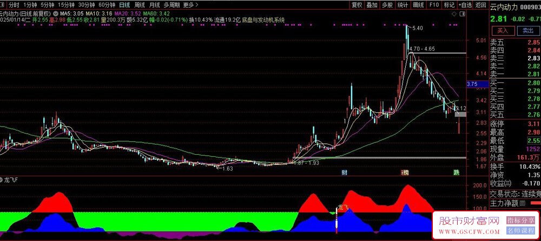The width and height of the screenshot is (541, 241).
Task: Switch to the 60分钟 period tab
Action: [x=107, y=5]
